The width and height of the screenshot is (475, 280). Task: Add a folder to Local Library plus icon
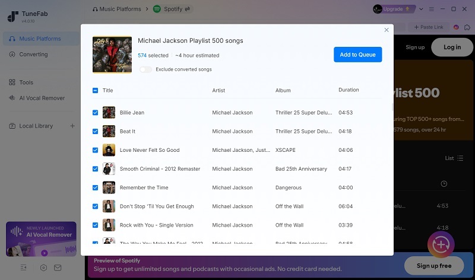tap(72, 126)
